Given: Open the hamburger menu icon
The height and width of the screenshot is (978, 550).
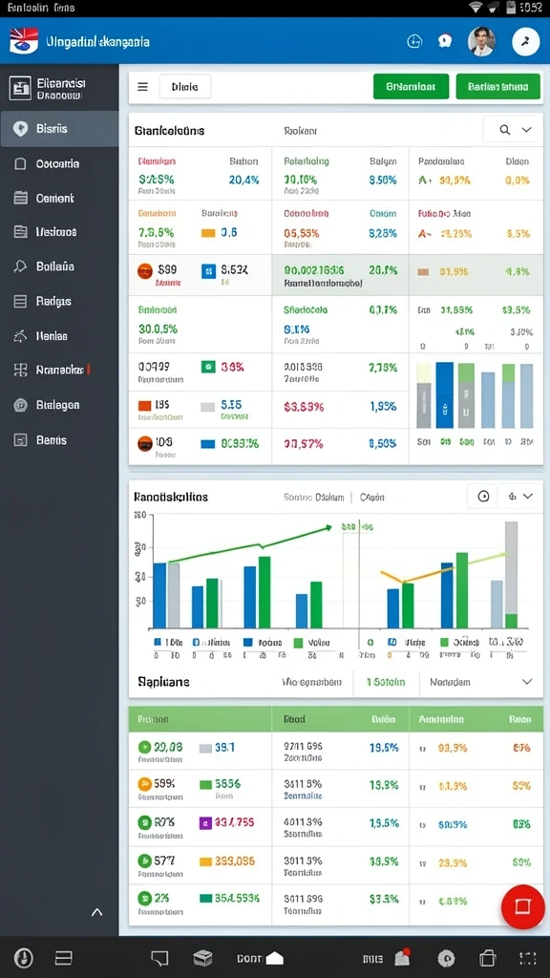Looking at the screenshot, I should tap(143, 87).
